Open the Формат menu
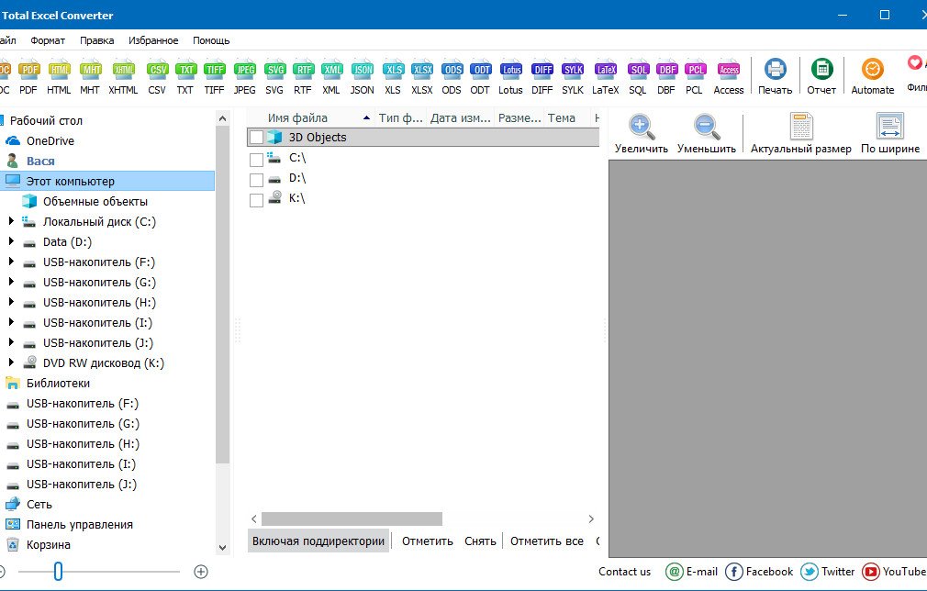The height and width of the screenshot is (591, 927). click(48, 40)
